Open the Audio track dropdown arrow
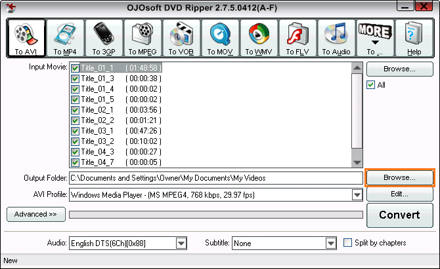 pyautogui.click(x=181, y=243)
